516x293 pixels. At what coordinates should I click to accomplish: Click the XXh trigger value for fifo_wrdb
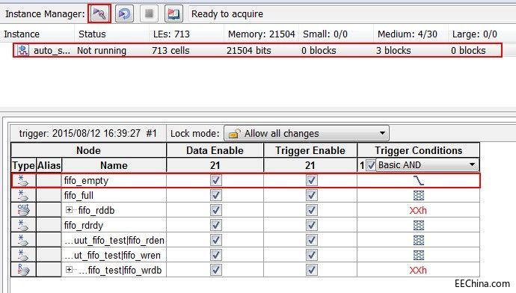tap(418, 270)
